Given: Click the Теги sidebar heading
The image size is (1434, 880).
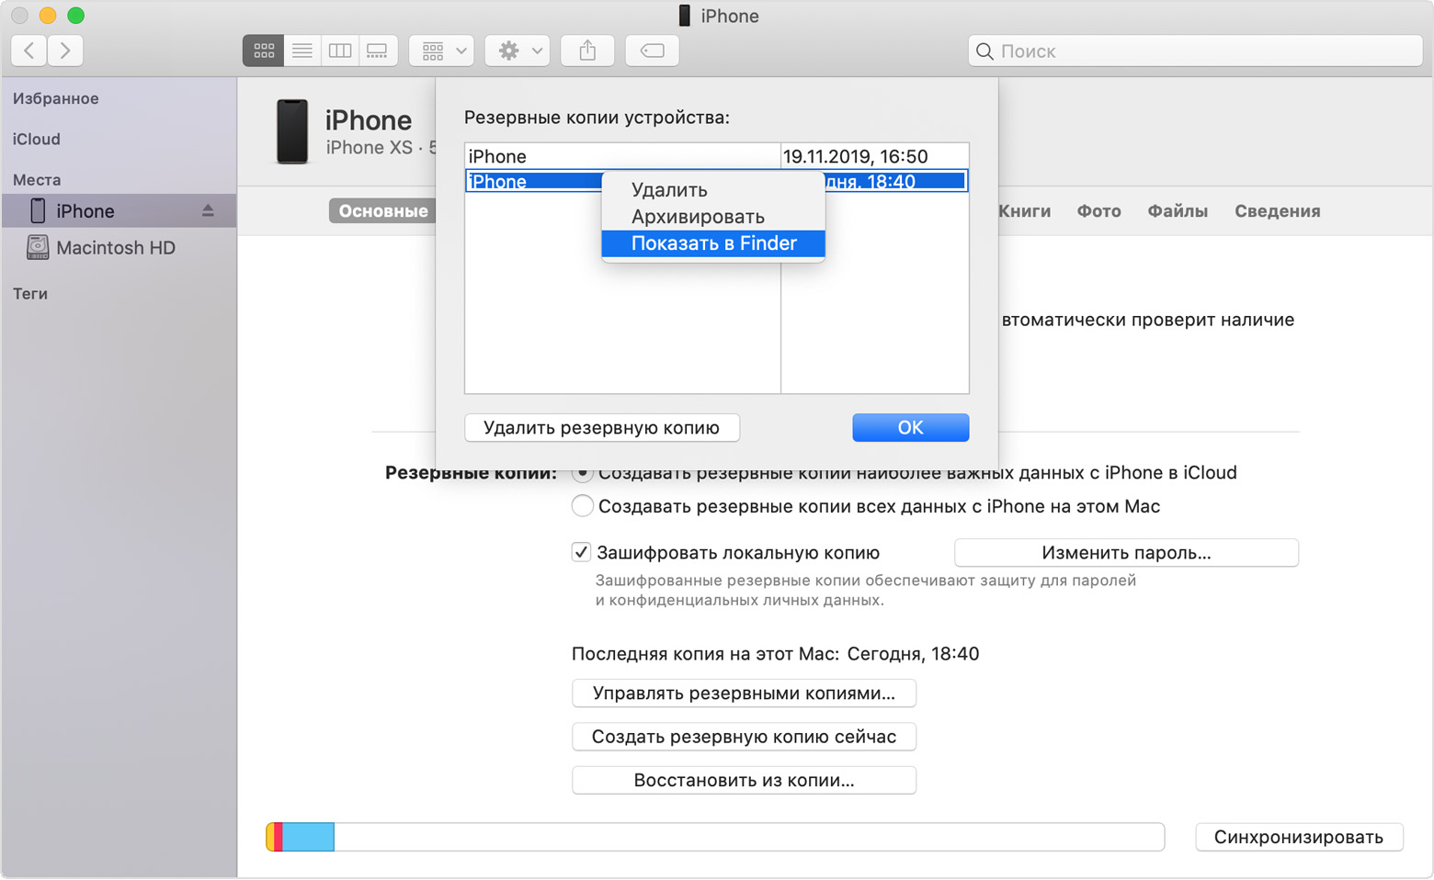Looking at the screenshot, I should coord(30,294).
